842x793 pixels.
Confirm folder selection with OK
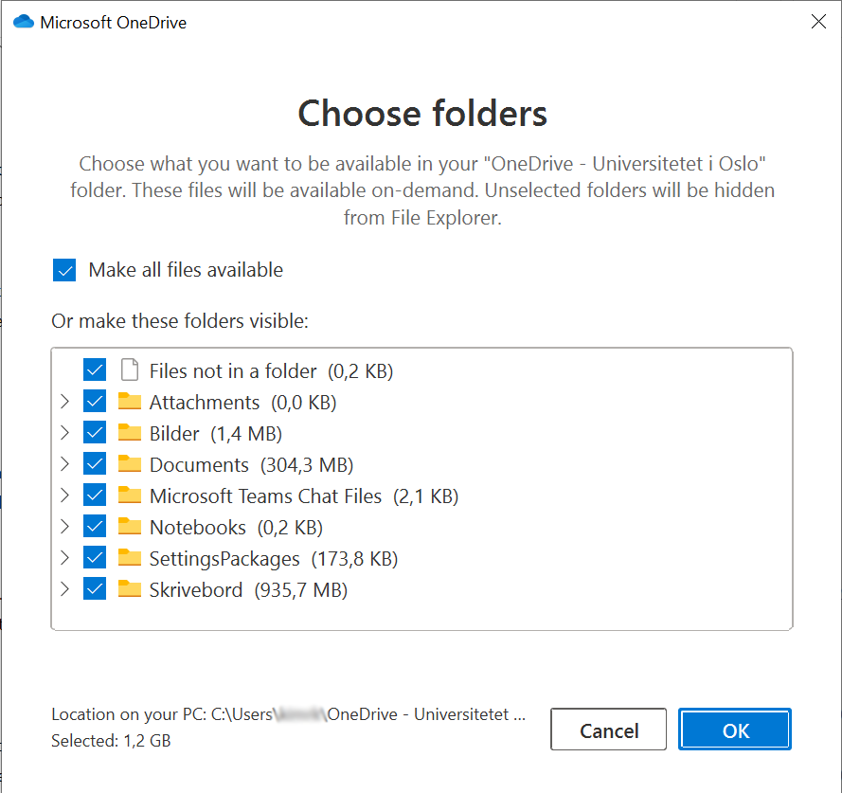click(x=735, y=730)
